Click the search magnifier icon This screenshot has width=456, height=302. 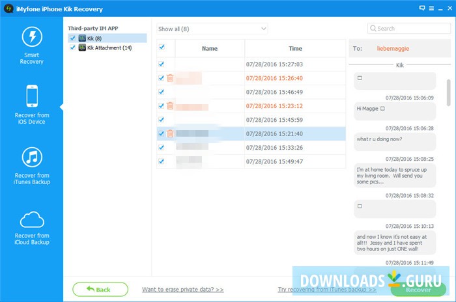point(373,28)
